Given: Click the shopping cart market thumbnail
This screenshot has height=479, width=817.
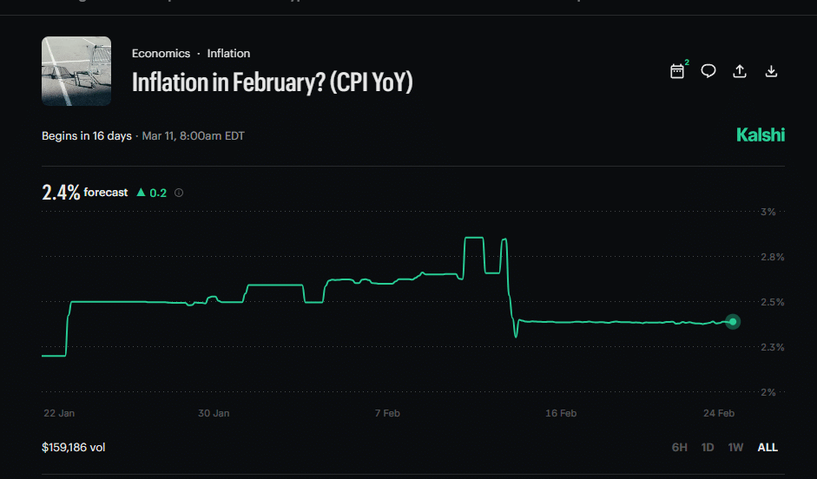Looking at the screenshot, I should pyautogui.click(x=76, y=71).
